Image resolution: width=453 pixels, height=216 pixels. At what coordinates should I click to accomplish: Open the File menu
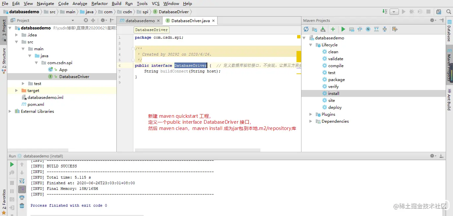tap(5, 3)
